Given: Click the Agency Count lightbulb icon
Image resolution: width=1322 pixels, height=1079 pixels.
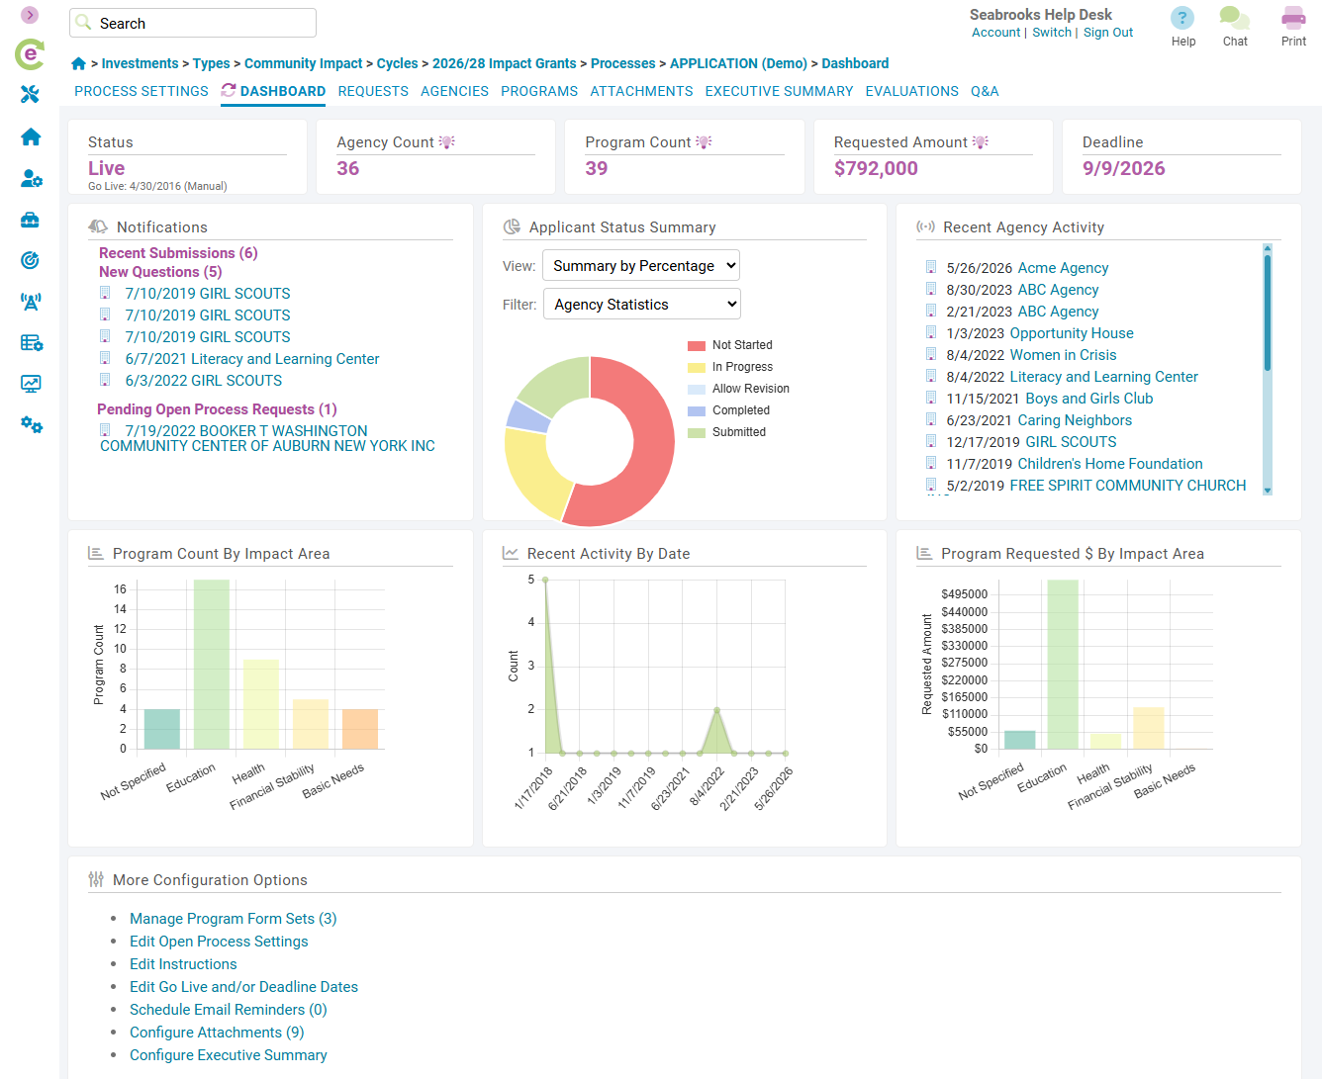Looking at the screenshot, I should [447, 142].
